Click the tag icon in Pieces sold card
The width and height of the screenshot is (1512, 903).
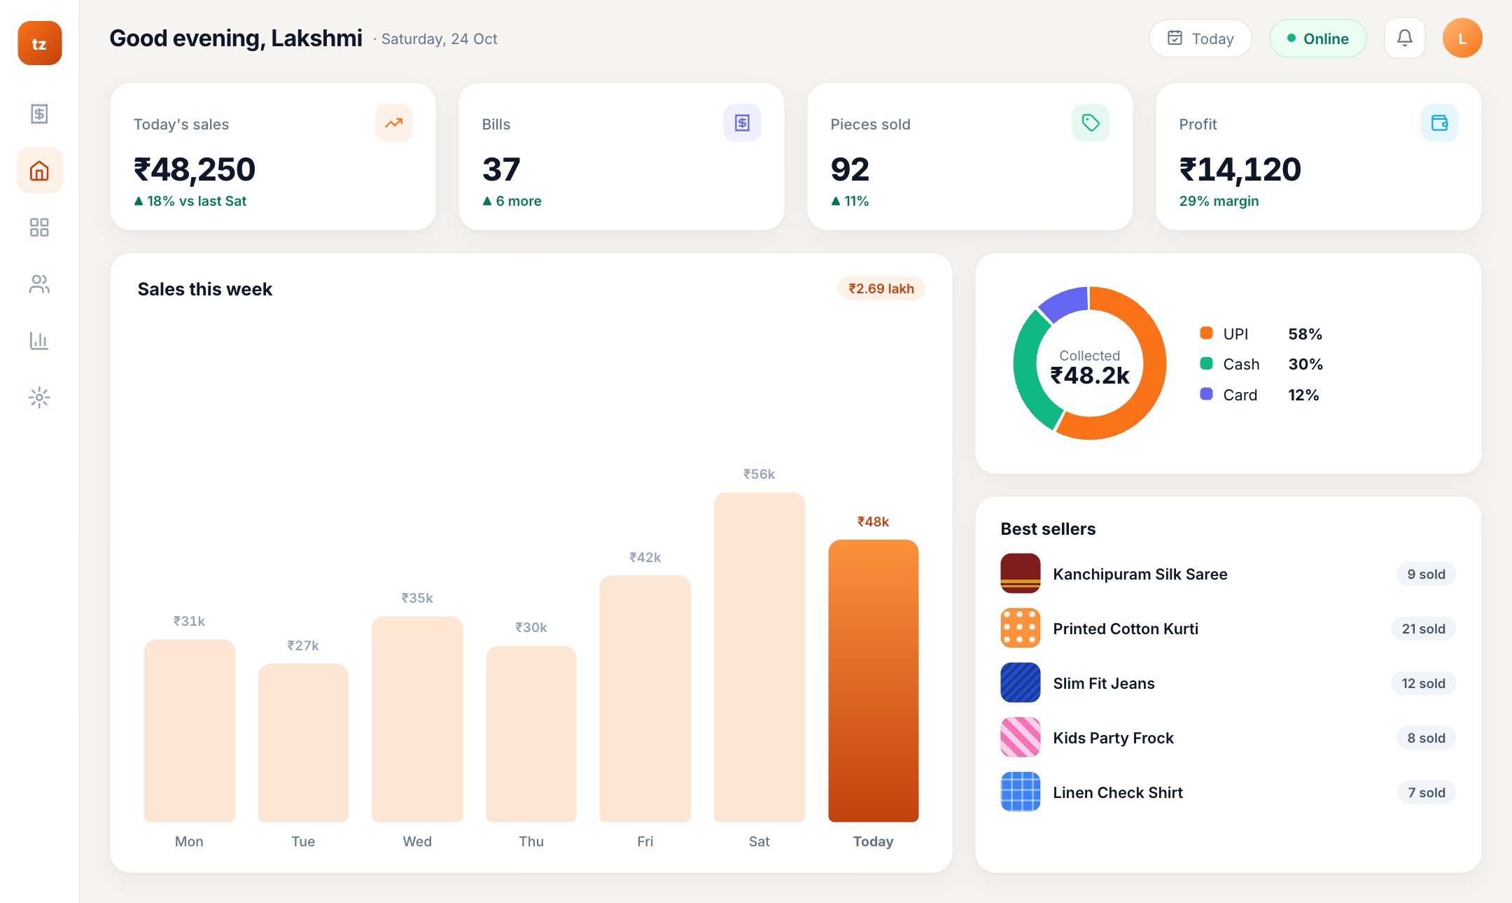pos(1091,123)
